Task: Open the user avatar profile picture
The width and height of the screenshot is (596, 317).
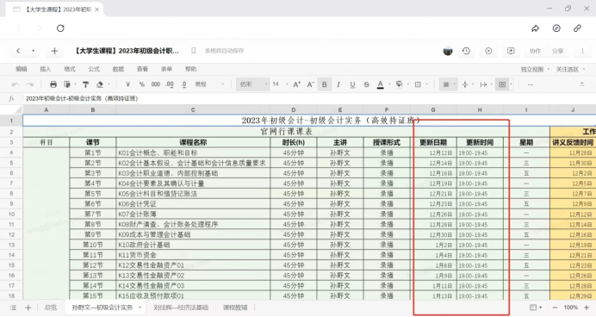Action: (x=448, y=51)
